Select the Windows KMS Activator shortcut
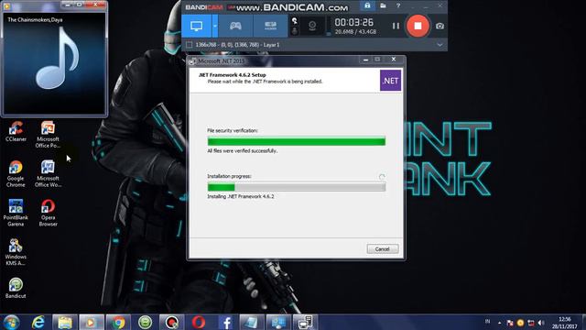Image resolution: width=586 pixels, height=330 pixels. tap(16, 253)
